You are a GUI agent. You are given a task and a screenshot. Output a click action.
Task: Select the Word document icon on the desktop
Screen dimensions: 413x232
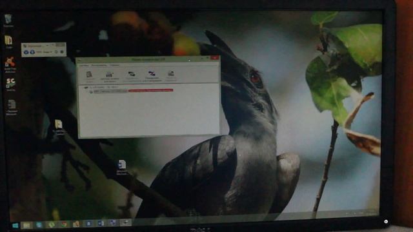pyautogui.click(x=122, y=167)
